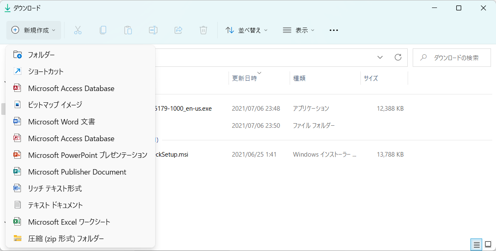Click the date 2021/07/06 23:48

click(256, 109)
